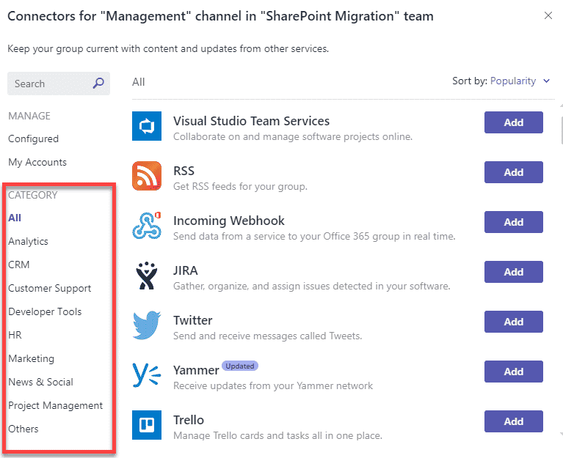Click the orange RSS feed icon
Screen dimensions: 563x458
coord(147,176)
